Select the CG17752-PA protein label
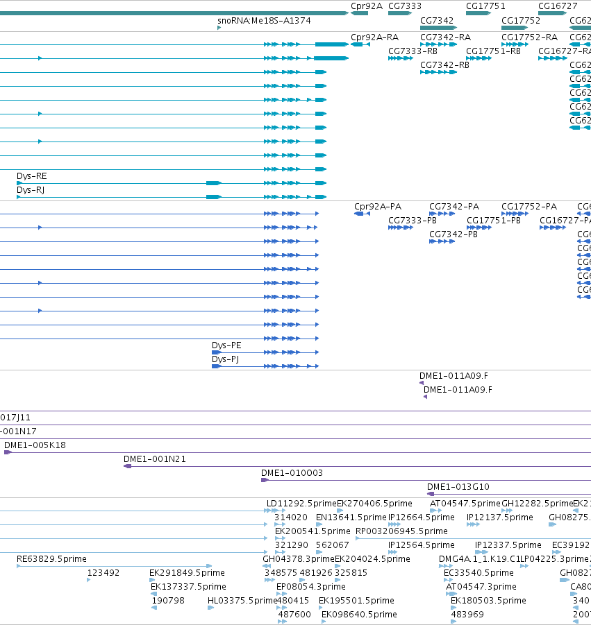This screenshot has height=625, width=591. (529, 207)
